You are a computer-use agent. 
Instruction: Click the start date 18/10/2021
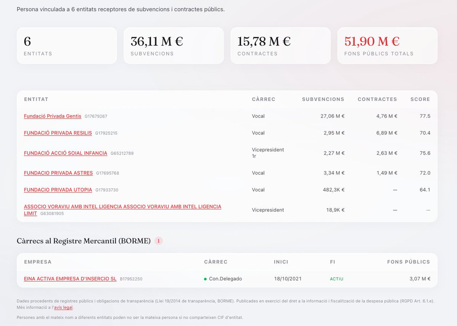point(288,279)
